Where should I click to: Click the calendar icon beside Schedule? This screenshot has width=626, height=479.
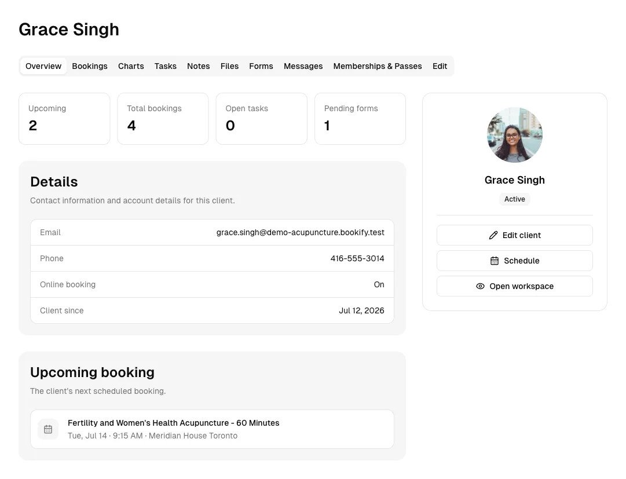pos(494,261)
